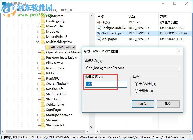
Task: Click tree pane scroll up arrow
Action: pyautogui.click(x=91, y=16)
